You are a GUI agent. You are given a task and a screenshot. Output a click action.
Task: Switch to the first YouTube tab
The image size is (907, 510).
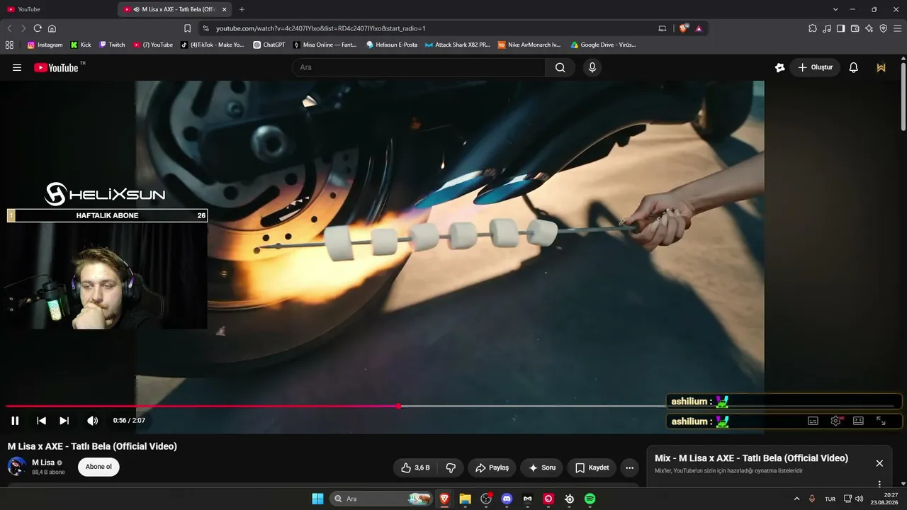point(57,9)
